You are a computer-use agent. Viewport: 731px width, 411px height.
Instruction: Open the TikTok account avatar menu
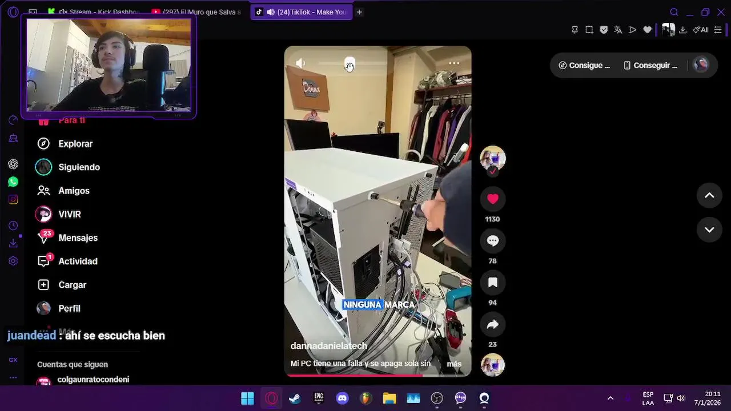click(701, 65)
